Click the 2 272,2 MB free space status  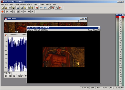click(x=119, y=88)
